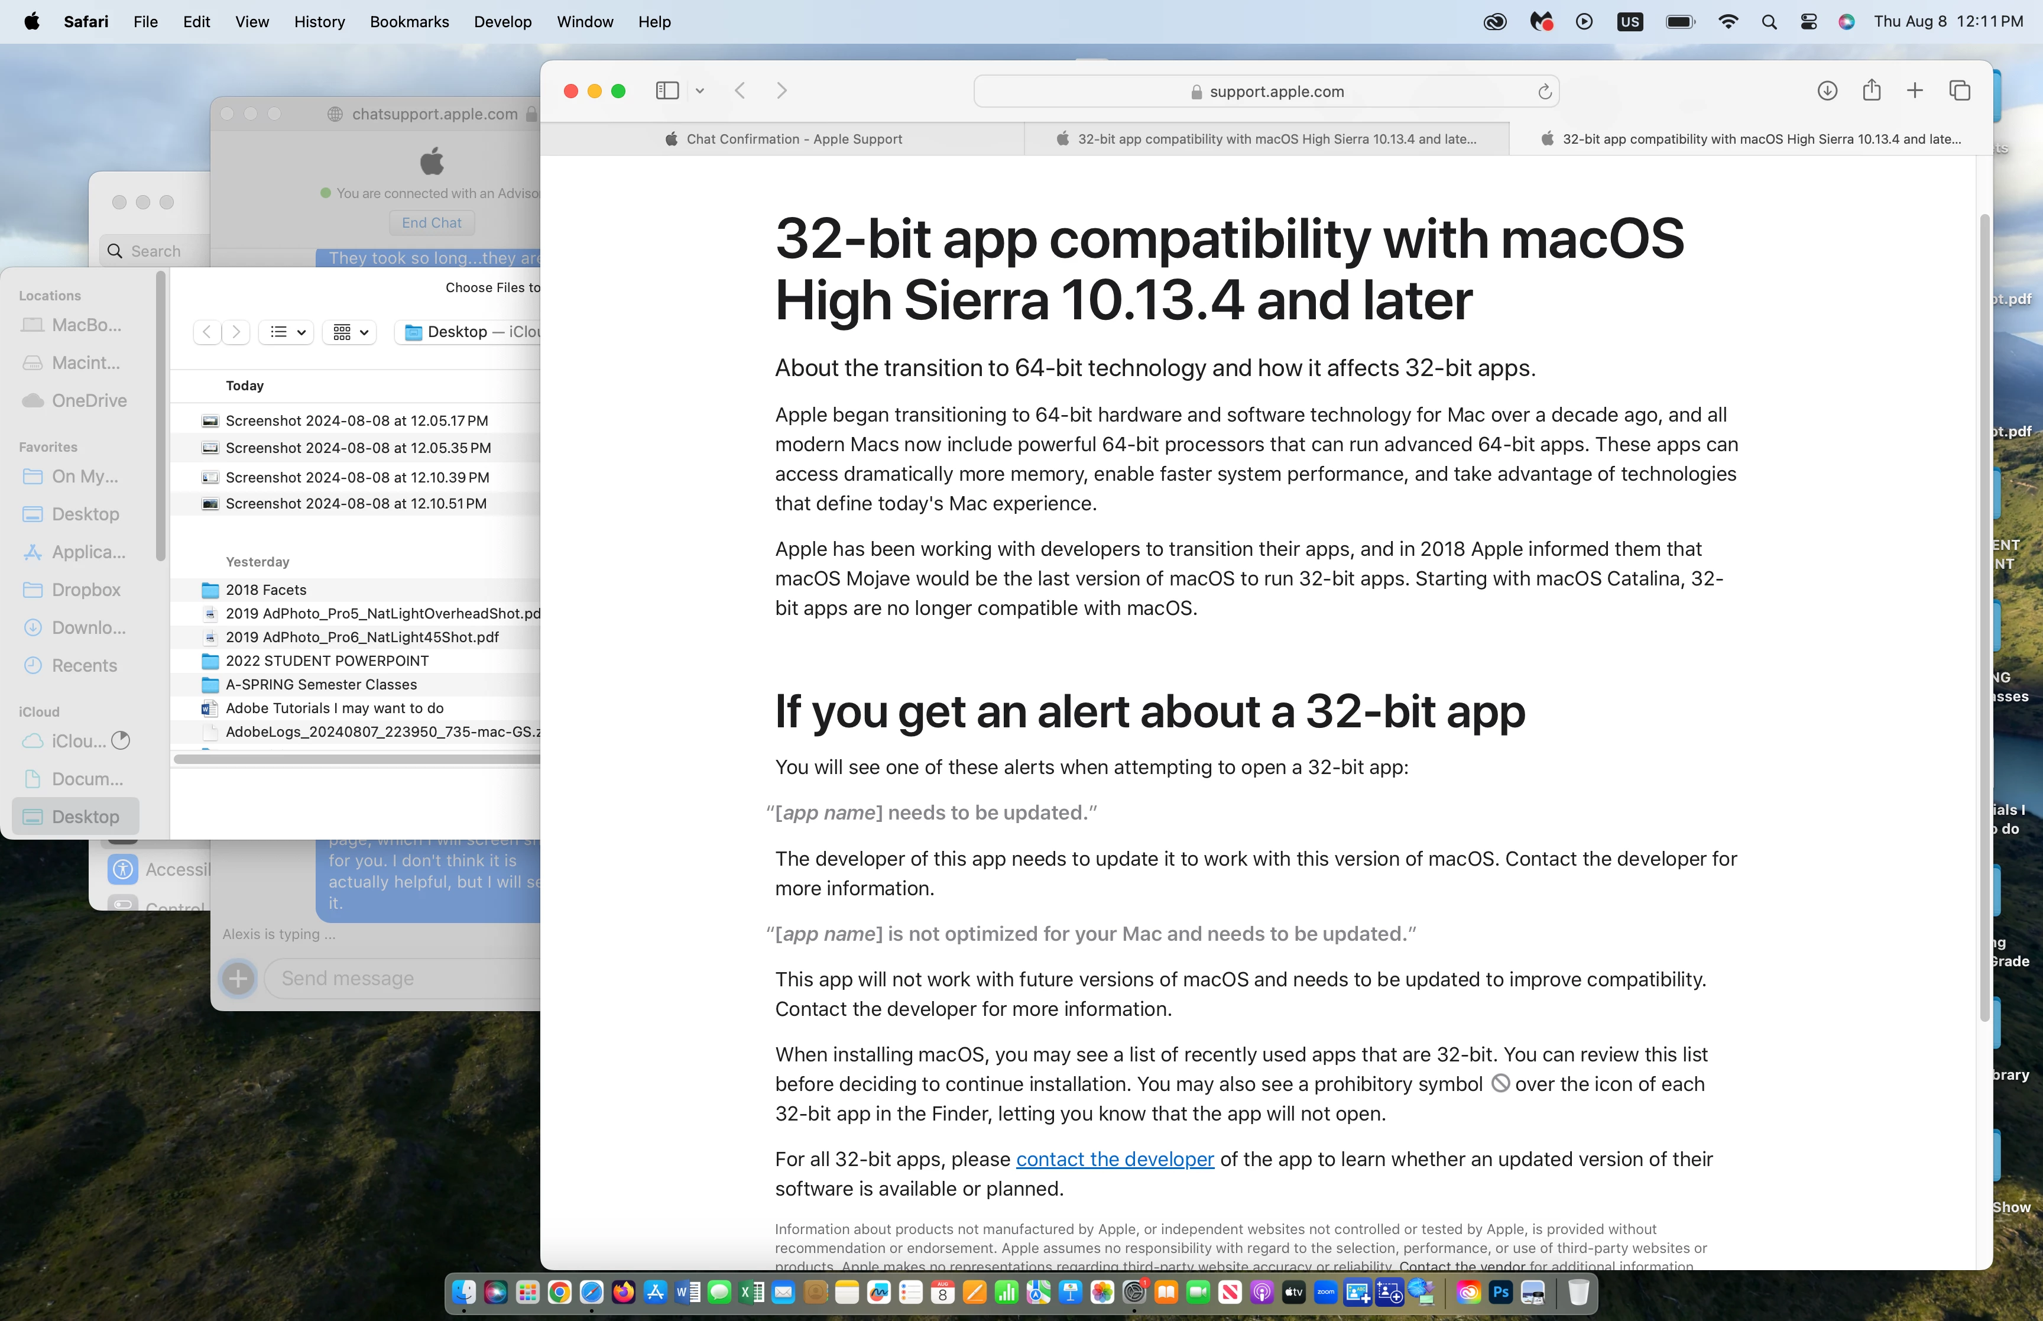The height and width of the screenshot is (1321, 2043).
Task: Click the Send message input field
Action: point(403,979)
